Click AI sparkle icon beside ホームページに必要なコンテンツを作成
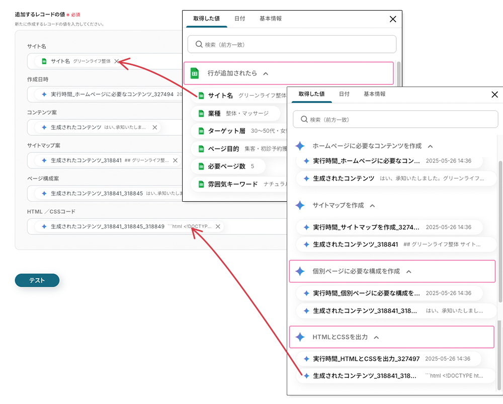This screenshot has width=503, height=404. point(300,146)
